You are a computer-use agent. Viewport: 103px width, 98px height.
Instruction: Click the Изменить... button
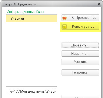(80, 54)
